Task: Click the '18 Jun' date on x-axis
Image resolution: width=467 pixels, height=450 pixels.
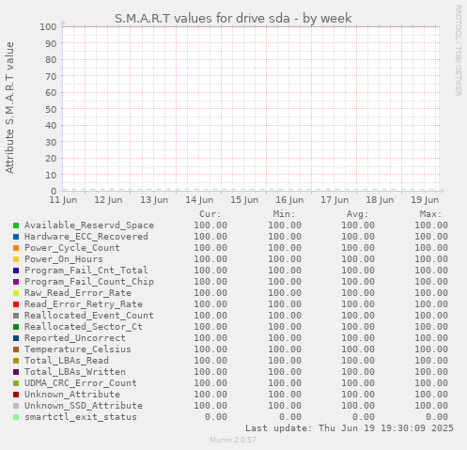Action: pyautogui.click(x=380, y=200)
